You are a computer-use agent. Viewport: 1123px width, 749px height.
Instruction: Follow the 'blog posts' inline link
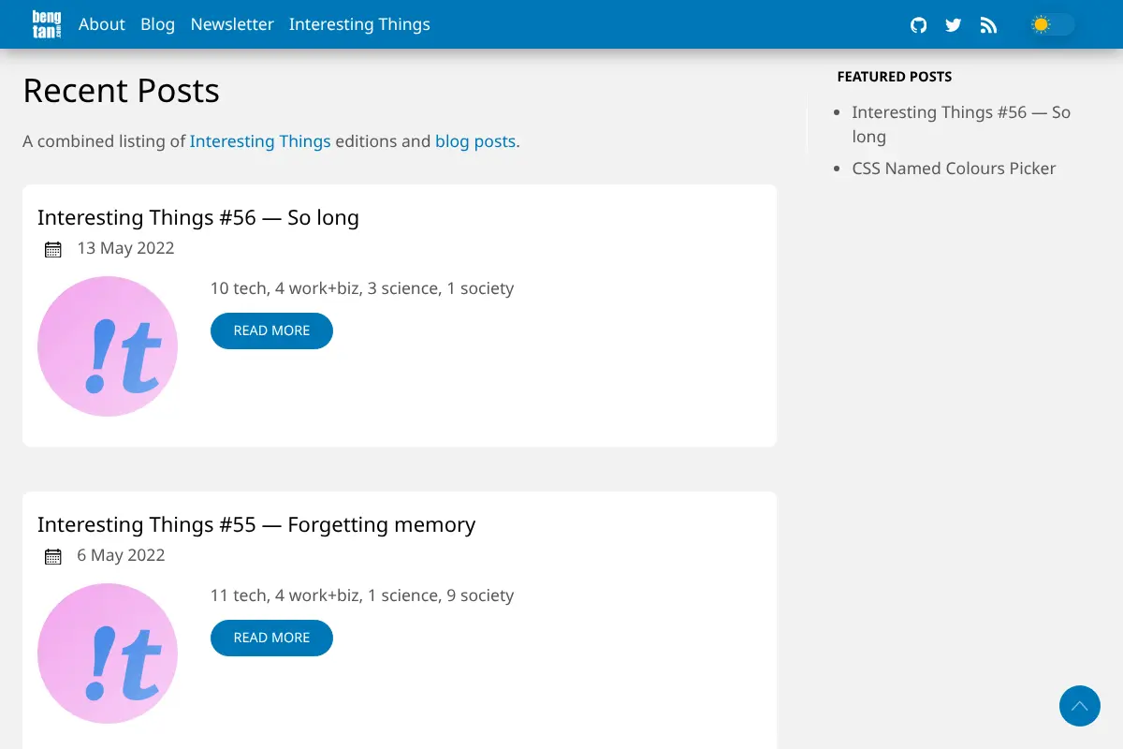point(475,141)
